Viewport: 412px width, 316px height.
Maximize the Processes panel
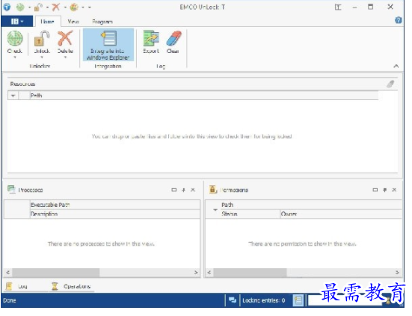click(174, 190)
